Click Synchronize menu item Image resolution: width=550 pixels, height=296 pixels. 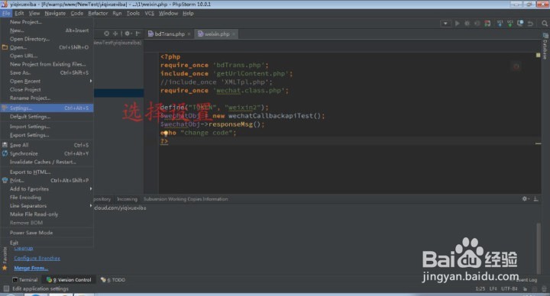(47, 153)
